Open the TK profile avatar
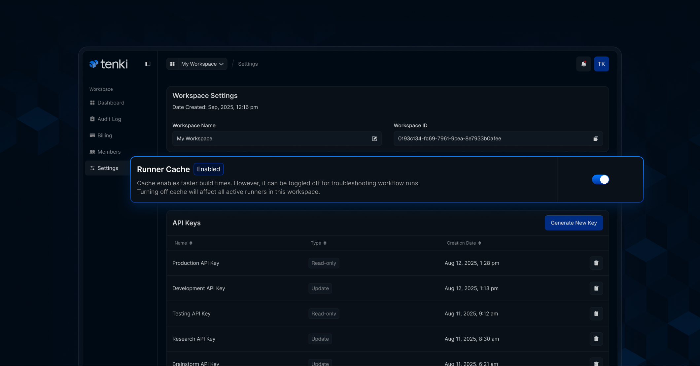 601,64
